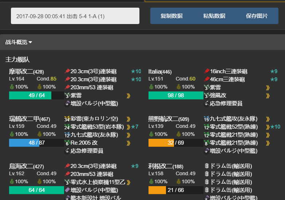Click the torpedo bomber icon of 瑞鶴's 九七式艦攻(友永隊)
The width and height of the screenshot is (285, 200).
pyautogui.click(x=67, y=135)
